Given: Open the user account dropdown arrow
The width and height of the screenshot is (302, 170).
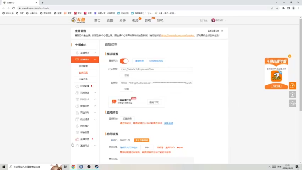Looking at the screenshot, I should (x=225, y=20).
